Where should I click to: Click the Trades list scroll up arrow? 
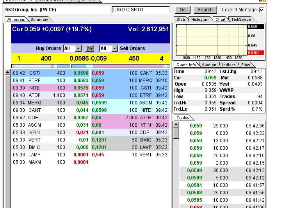point(176,125)
